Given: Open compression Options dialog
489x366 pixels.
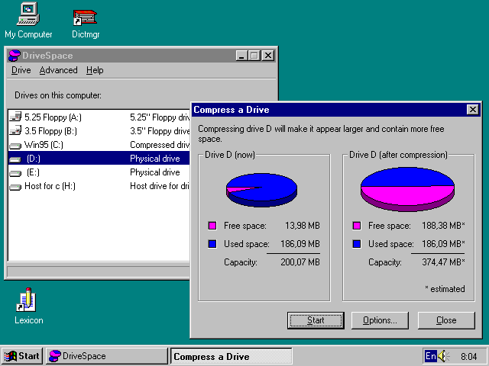Looking at the screenshot, I should [380, 320].
